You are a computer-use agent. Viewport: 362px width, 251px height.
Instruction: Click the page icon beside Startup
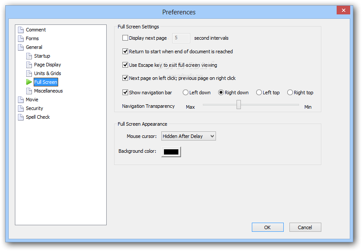(x=29, y=56)
